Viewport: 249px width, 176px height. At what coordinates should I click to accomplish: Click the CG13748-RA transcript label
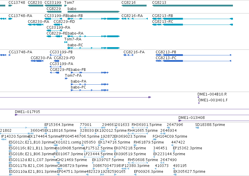point(20,16)
